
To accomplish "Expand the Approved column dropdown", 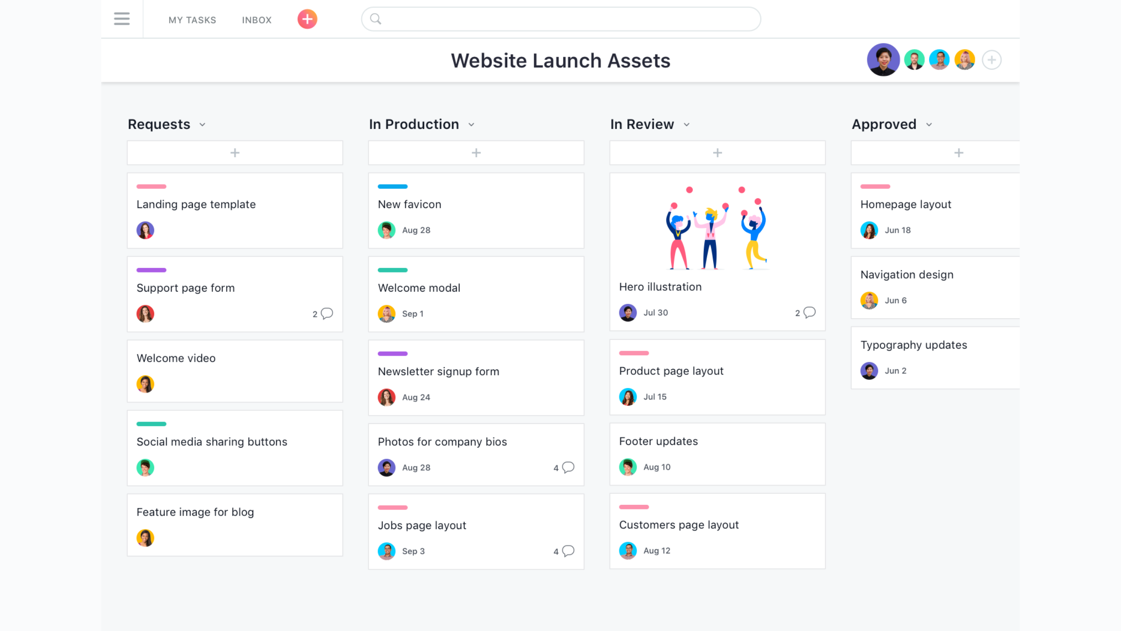I will [929, 125].
